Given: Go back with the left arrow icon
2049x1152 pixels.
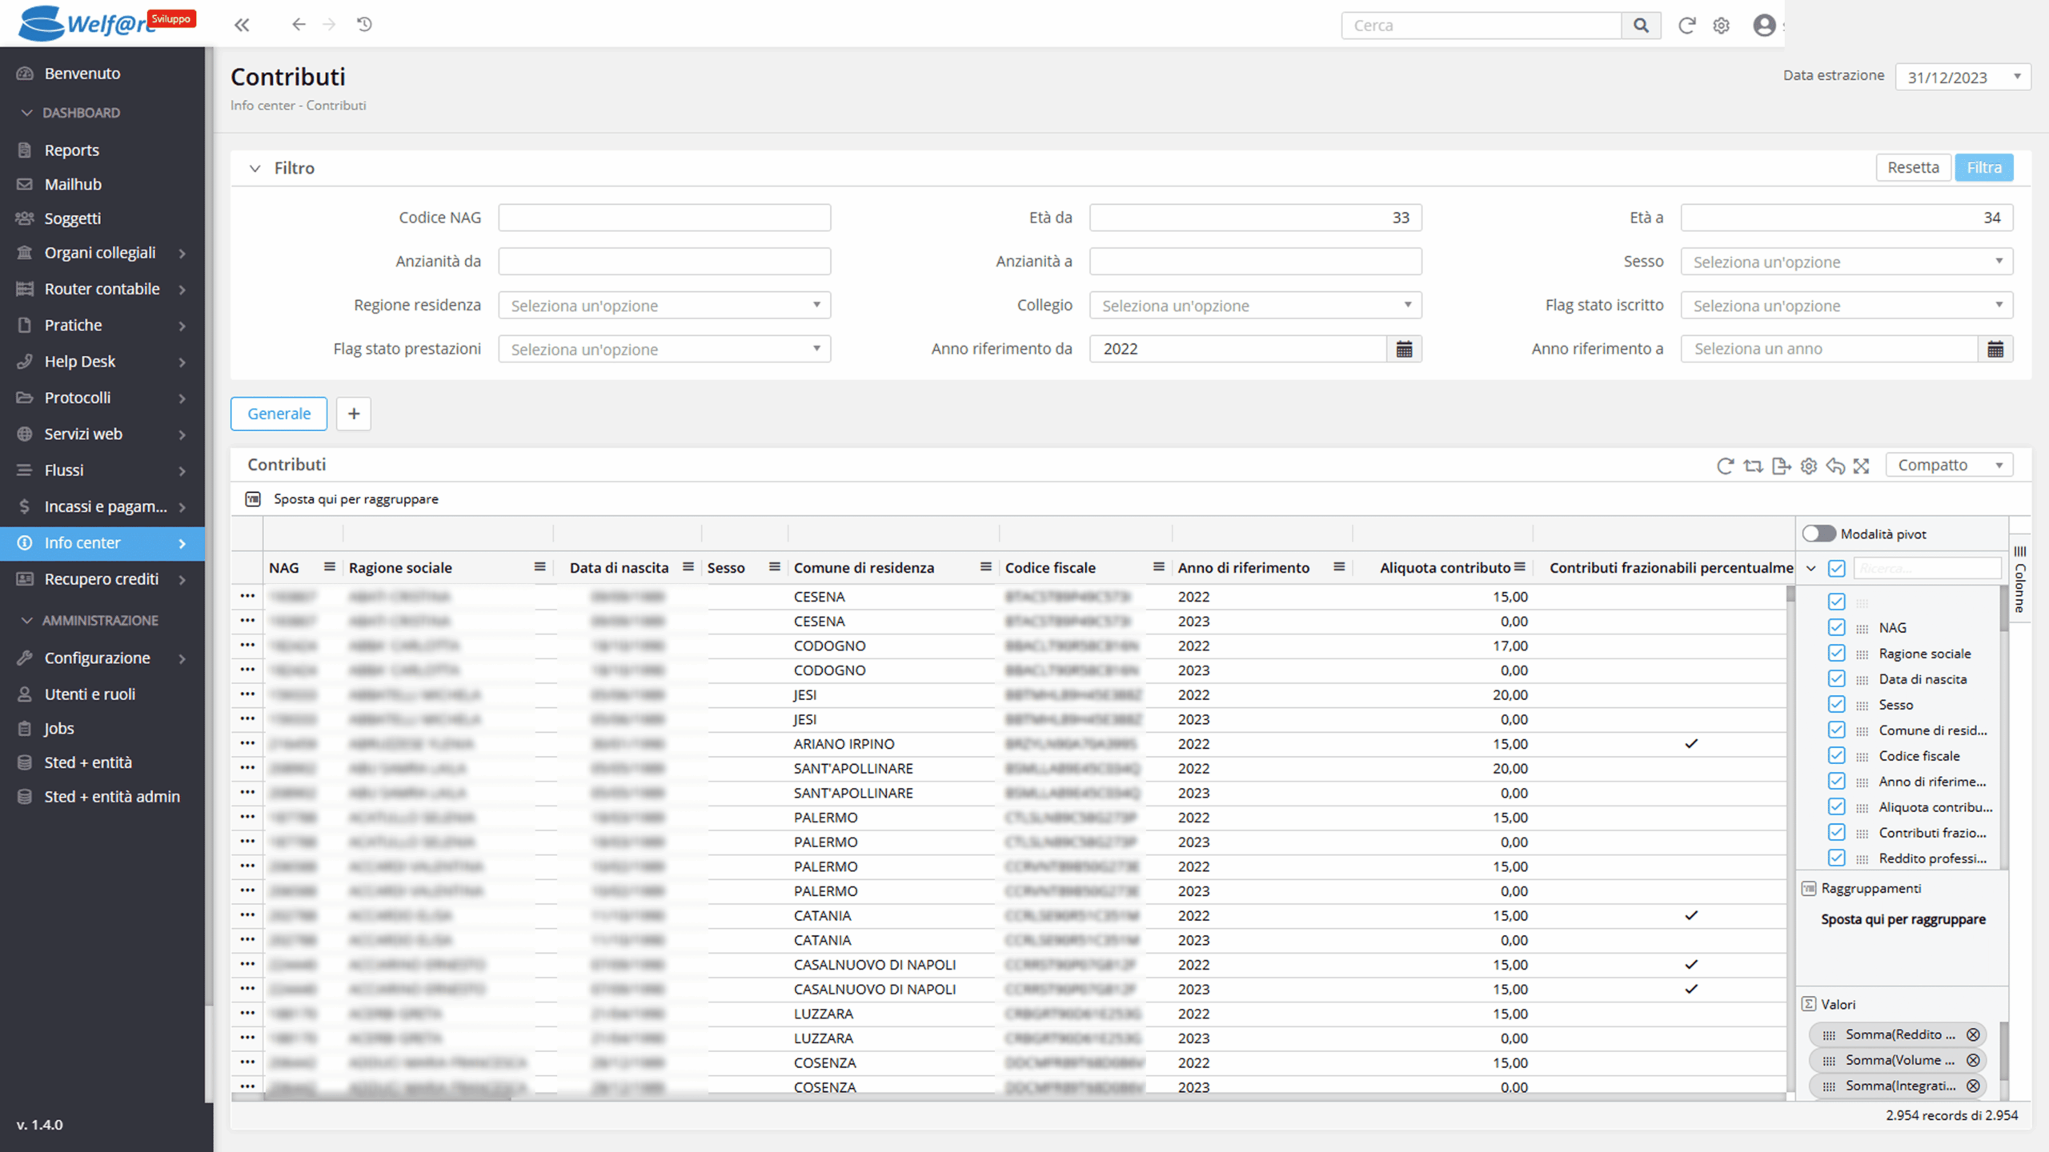Looking at the screenshot, I should [x=299, y=25].
